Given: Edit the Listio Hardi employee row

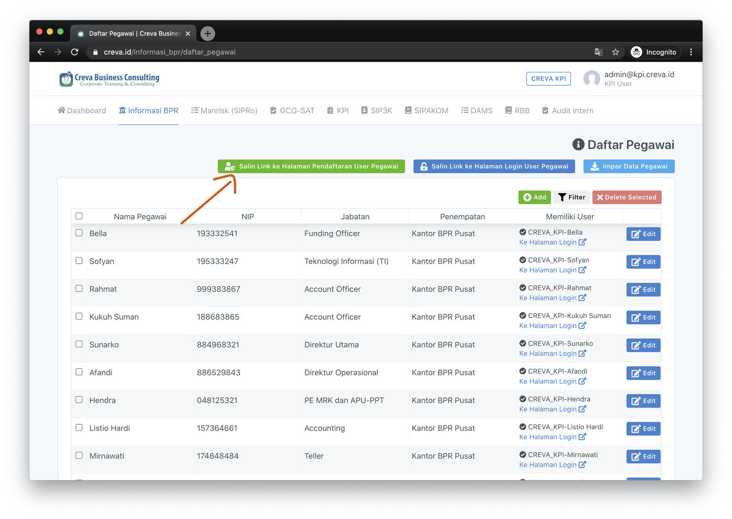Looking at the screenshot, I should tap(643, 429).
